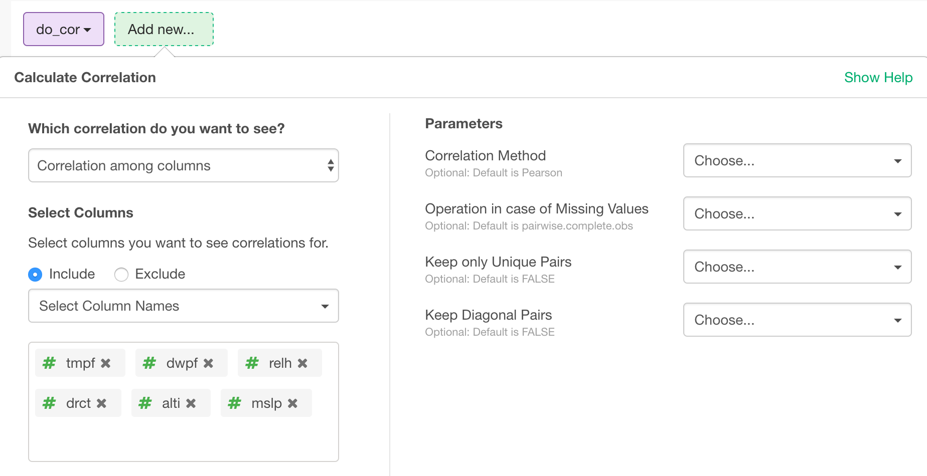Open Show Help for Calculate Correlation
This screenshot has height=476, width=927.
point(878,77)
